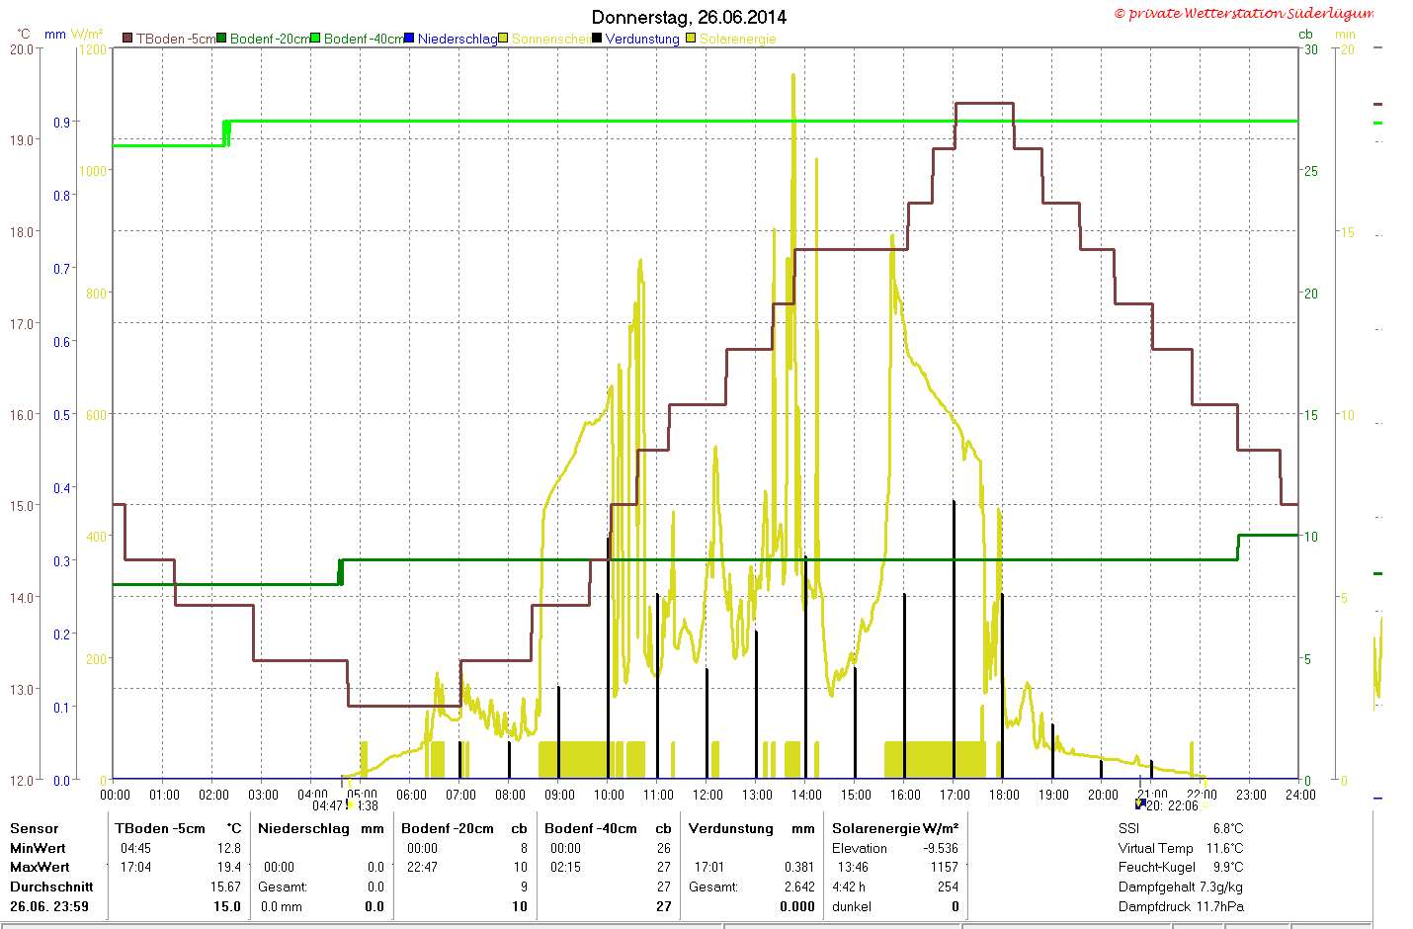The height and width of the screenshot is (929, 1413).
Task: Click the private Wetterstation Süderlügum copyright text
Action: (x=1244, y=13)
